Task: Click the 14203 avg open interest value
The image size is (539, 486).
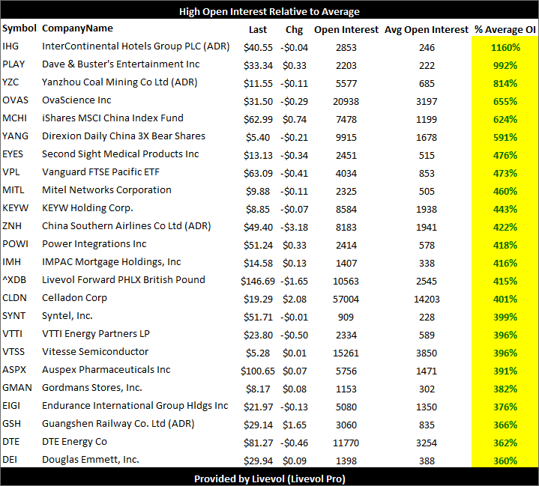Action: point(427,299)
